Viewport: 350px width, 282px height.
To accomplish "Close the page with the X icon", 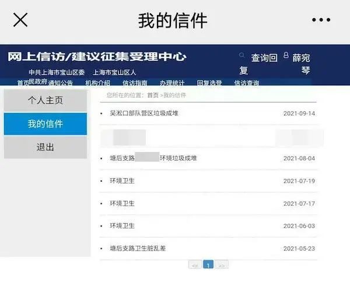I will pyautogui.click(x=20, y=20).
